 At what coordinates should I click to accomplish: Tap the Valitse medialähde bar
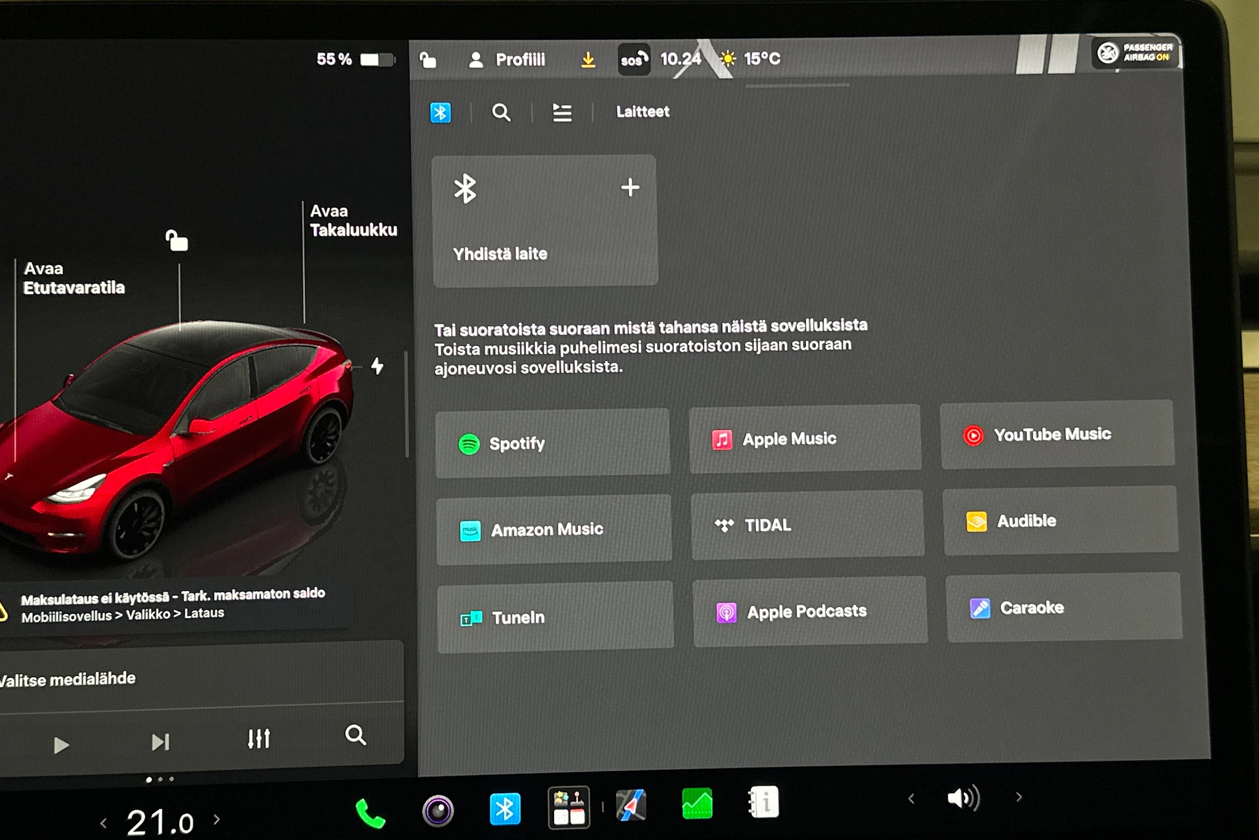tap(202, 679)
